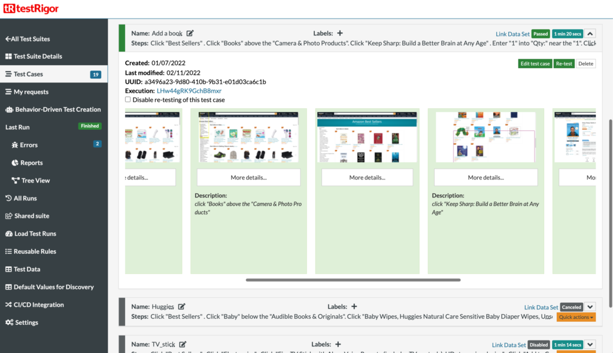The width and height of the screenshot is (613, 353).
Task: Click the Load Test Runs gauge icon
Action: [x=8, y=234]
